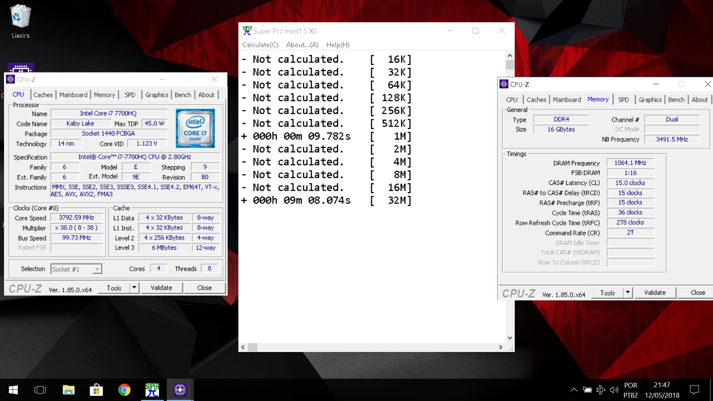713x401 pixels.
Task: Click the Intel Core i7 logo in CPU-Z
Action: tap(195, 128)
